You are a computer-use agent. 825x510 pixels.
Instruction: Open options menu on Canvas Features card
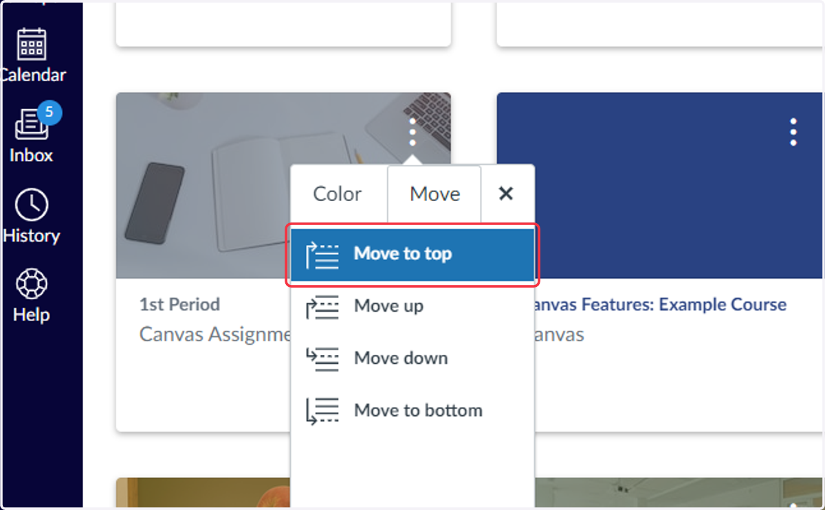click(793, 132)
